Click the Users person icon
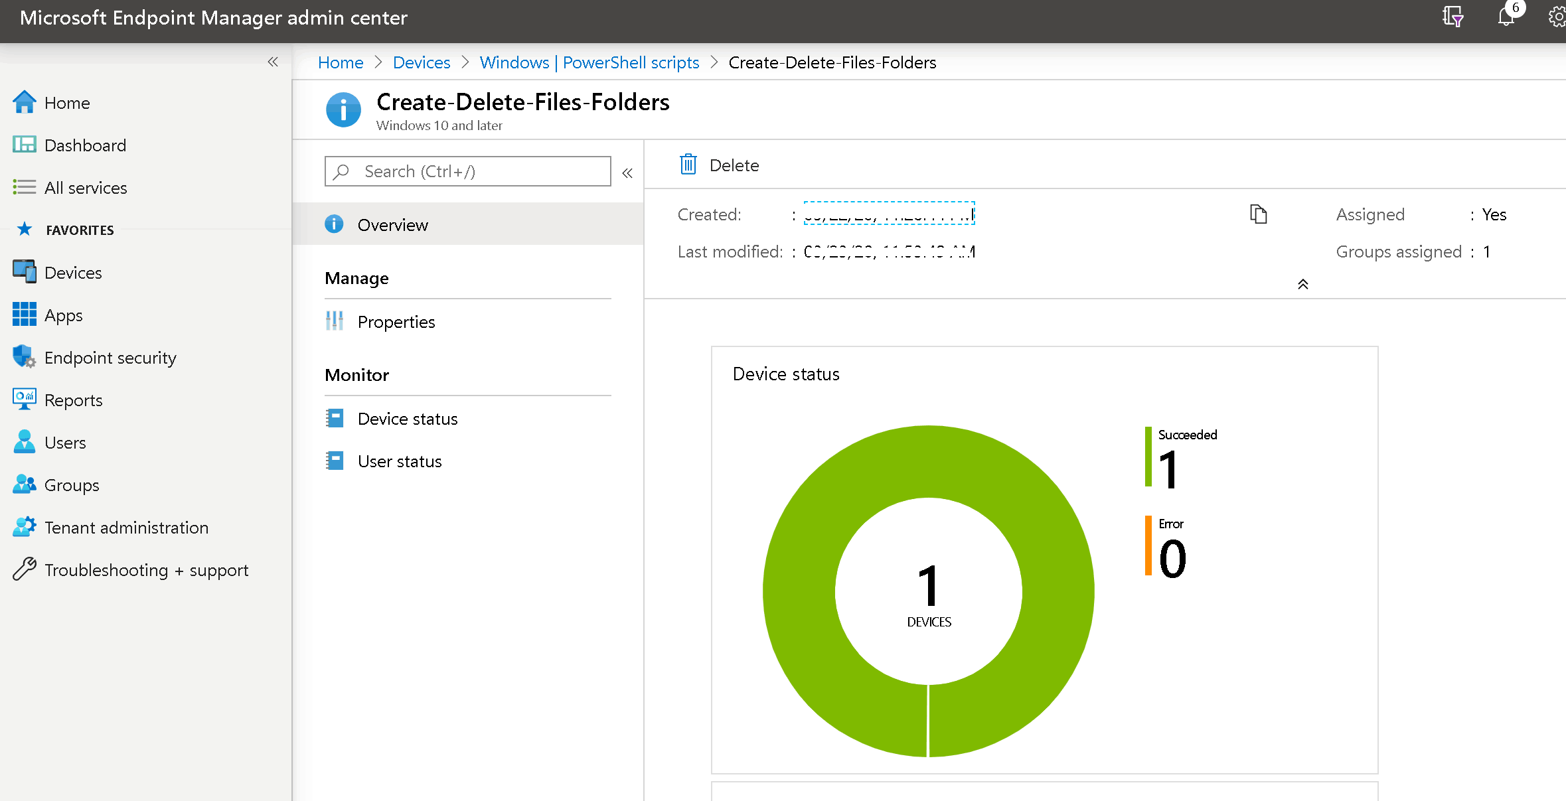The width and height of the screenshot is (1566, 801). coord(25,442)
